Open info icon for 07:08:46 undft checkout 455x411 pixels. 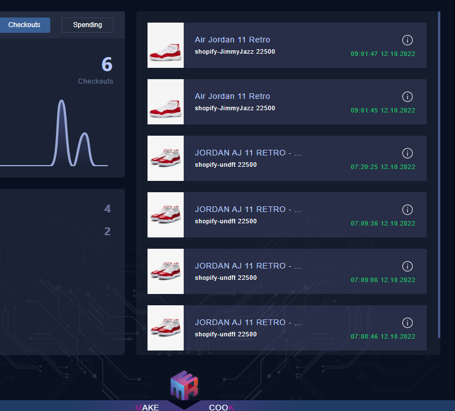(408, 323)
